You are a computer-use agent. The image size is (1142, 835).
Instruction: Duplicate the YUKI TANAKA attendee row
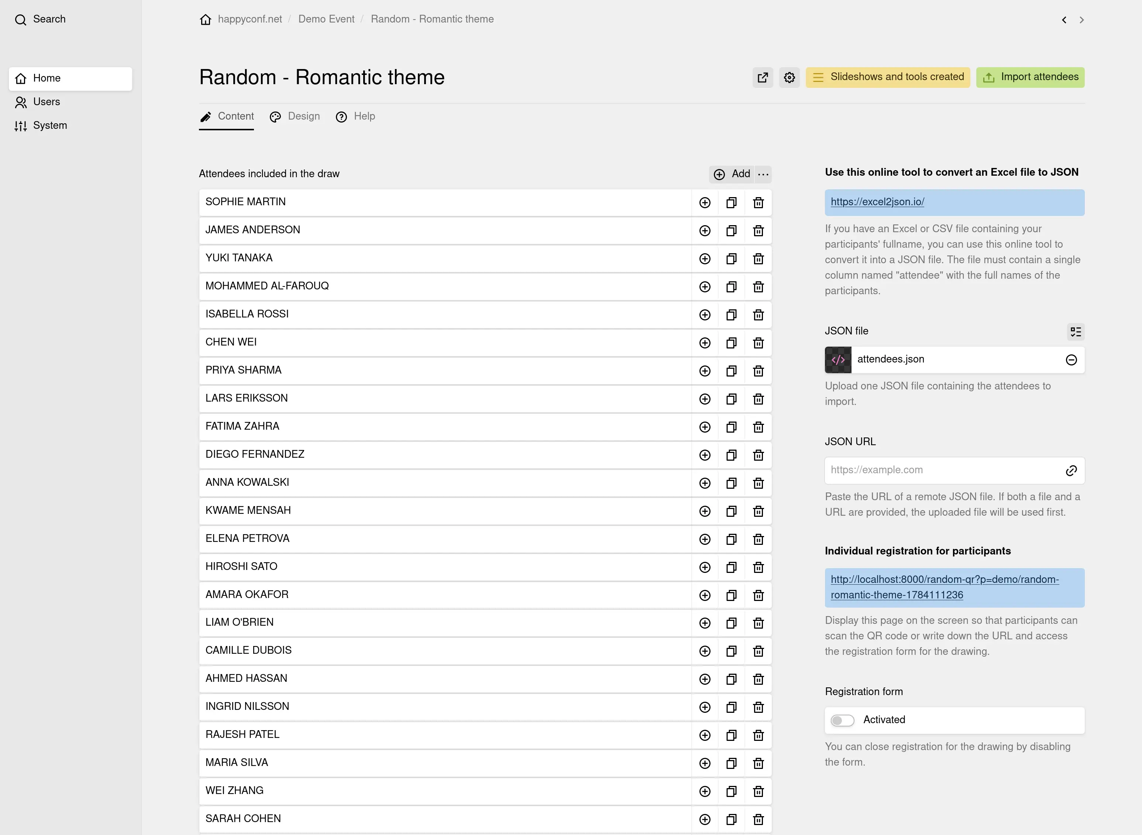731,259
